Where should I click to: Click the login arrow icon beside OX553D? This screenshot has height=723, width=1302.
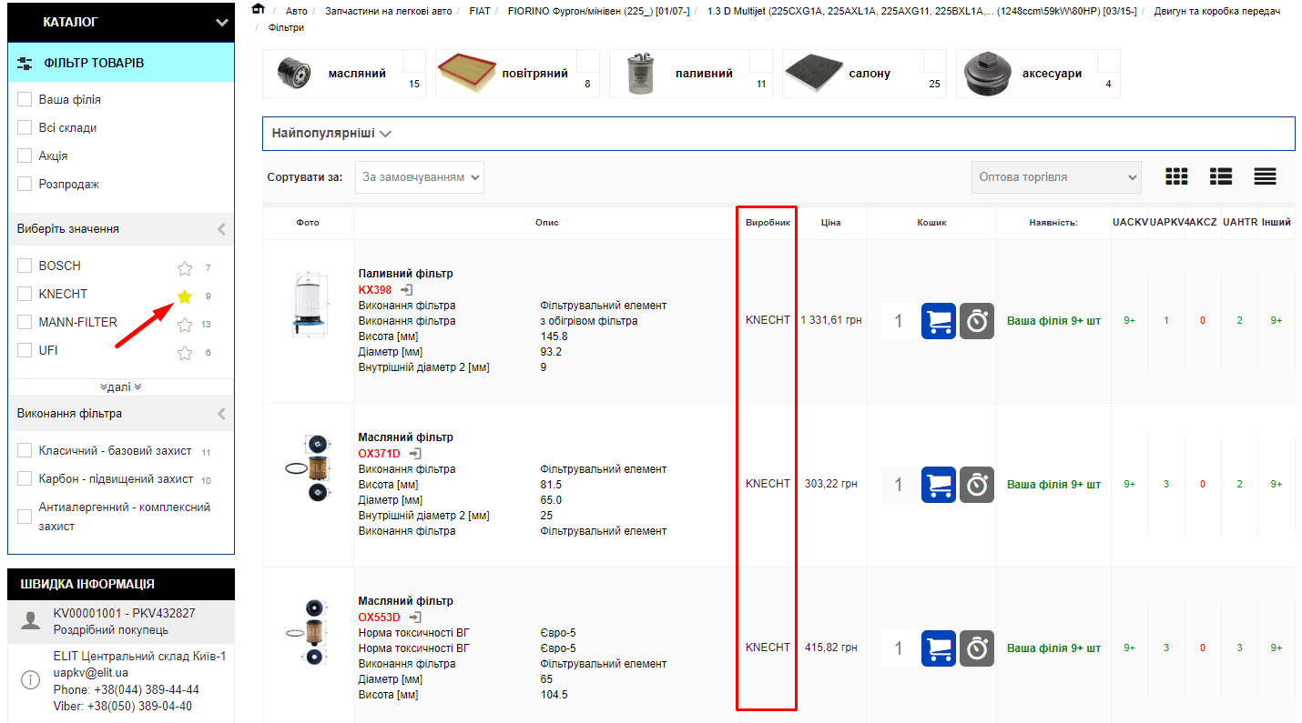click(415, 618)
